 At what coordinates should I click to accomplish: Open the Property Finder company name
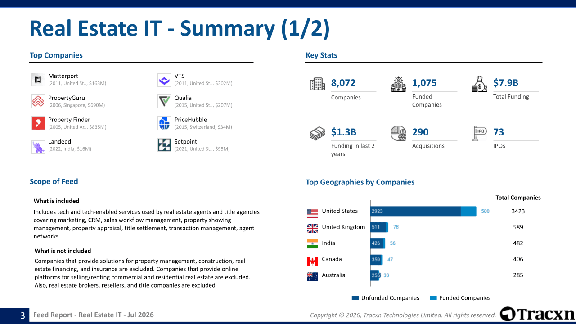[x=69, y=120]
